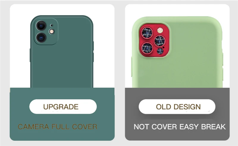Click the teal panel under the upgrade case

pyautogui.click(x=62, y=114)
